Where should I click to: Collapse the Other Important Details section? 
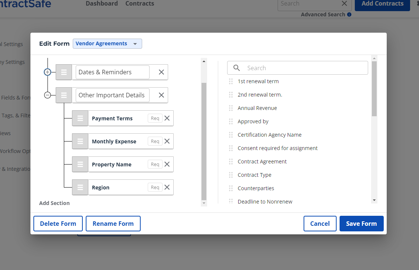click(48, 95)
